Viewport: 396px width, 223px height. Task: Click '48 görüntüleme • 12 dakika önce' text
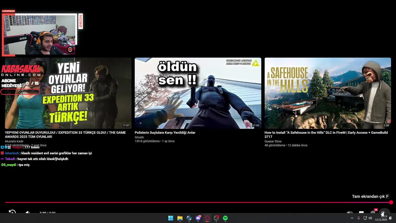tap(286, 145)
